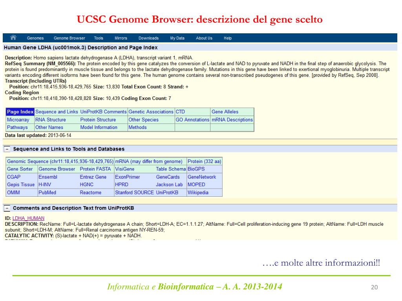Open the Help menu
The image size is (402, 301).
[228, 38]
